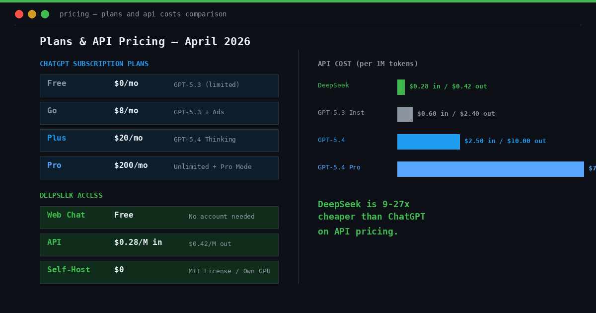Click the gray GPT-5.3 Inst cost bar
The width and height of the screenshot is (596, 313).
click(405, 114)
